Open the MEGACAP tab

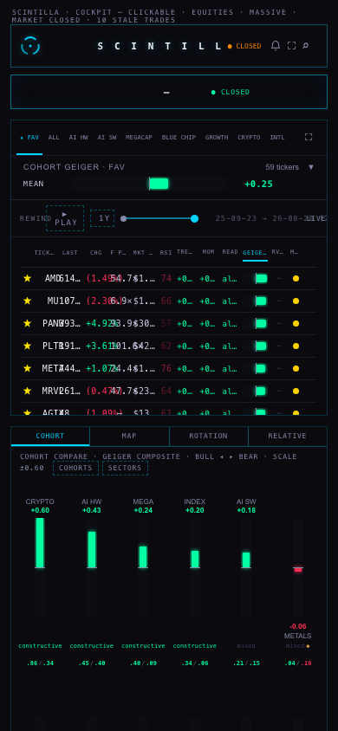pos(139,138)
